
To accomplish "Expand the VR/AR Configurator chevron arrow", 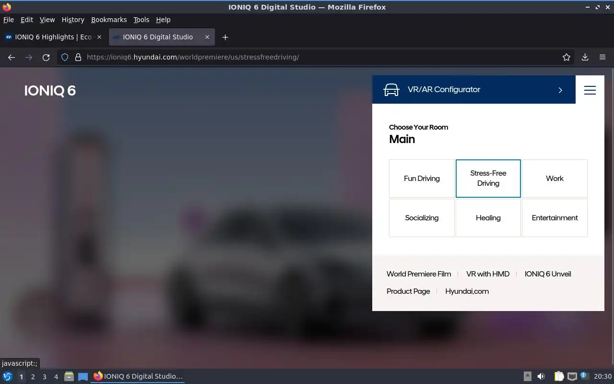I will click(560, 90).
